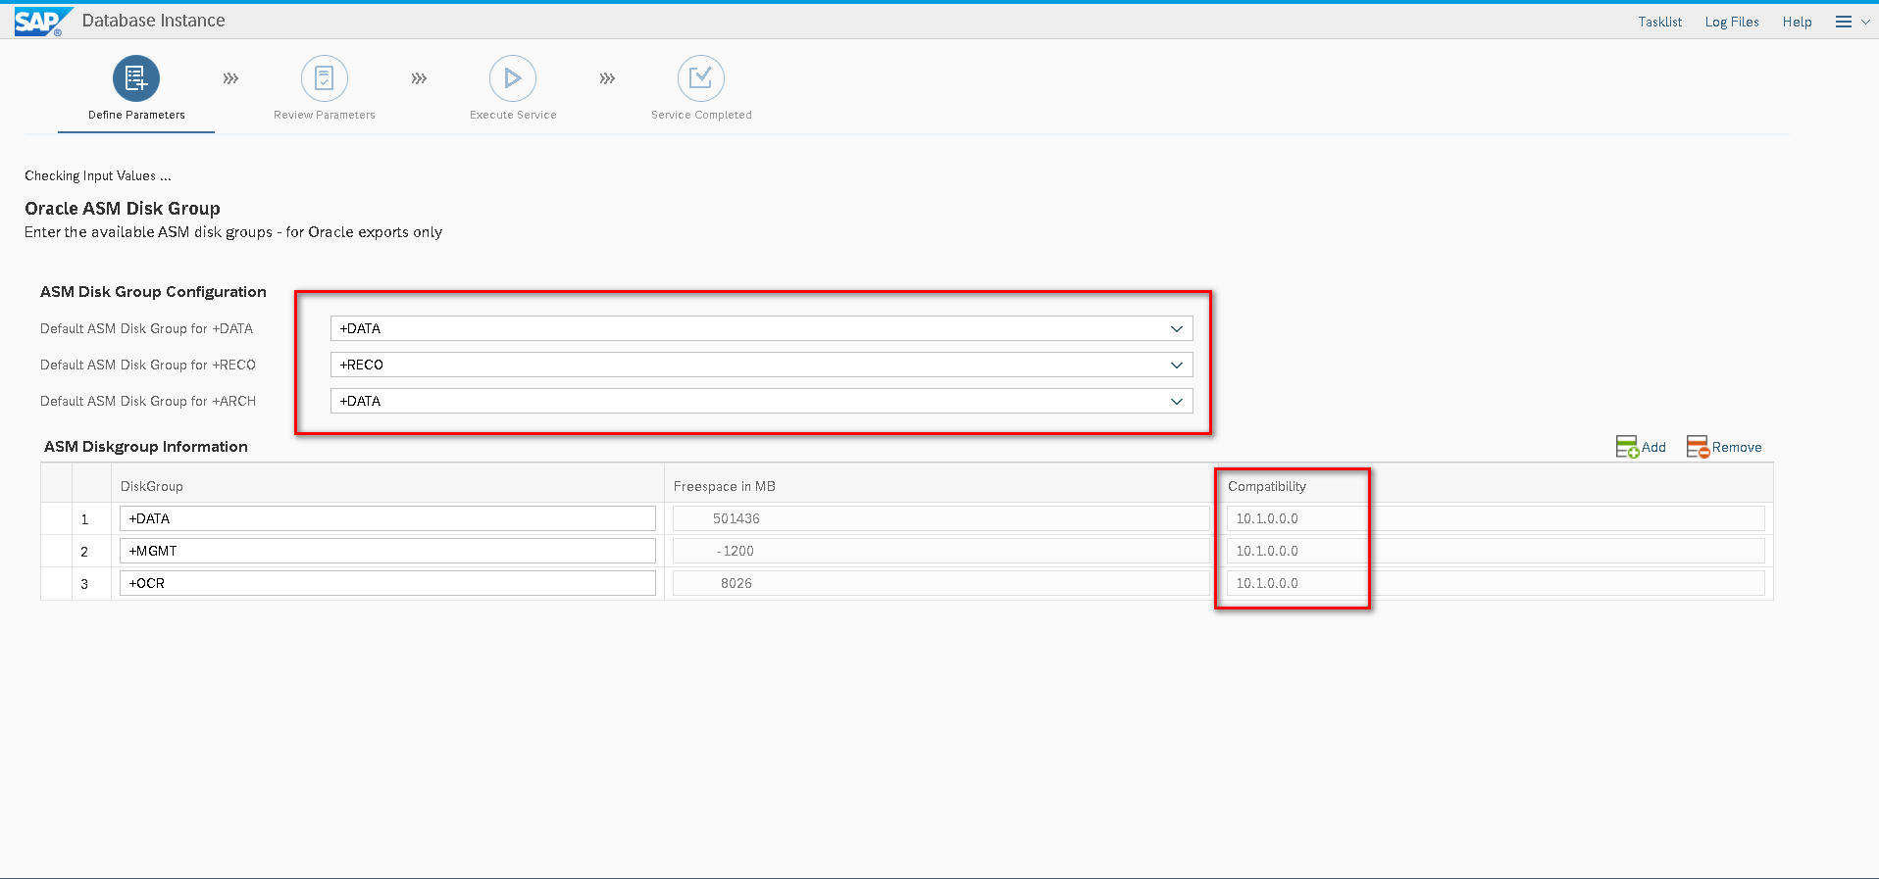Click freespace value 8026
The image size is (1879, 879).
940,583
